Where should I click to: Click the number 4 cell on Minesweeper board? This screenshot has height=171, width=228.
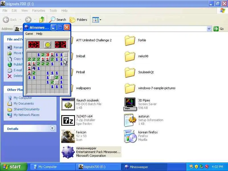34,68
